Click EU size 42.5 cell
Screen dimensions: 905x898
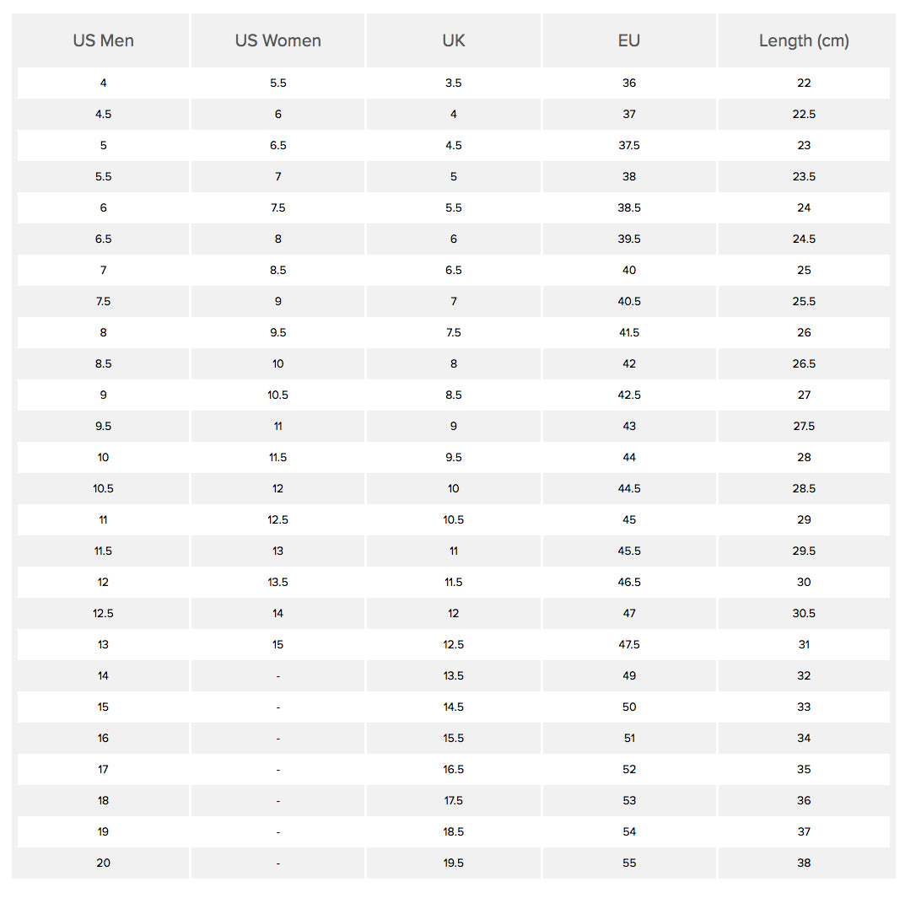[x=629, y=395]
